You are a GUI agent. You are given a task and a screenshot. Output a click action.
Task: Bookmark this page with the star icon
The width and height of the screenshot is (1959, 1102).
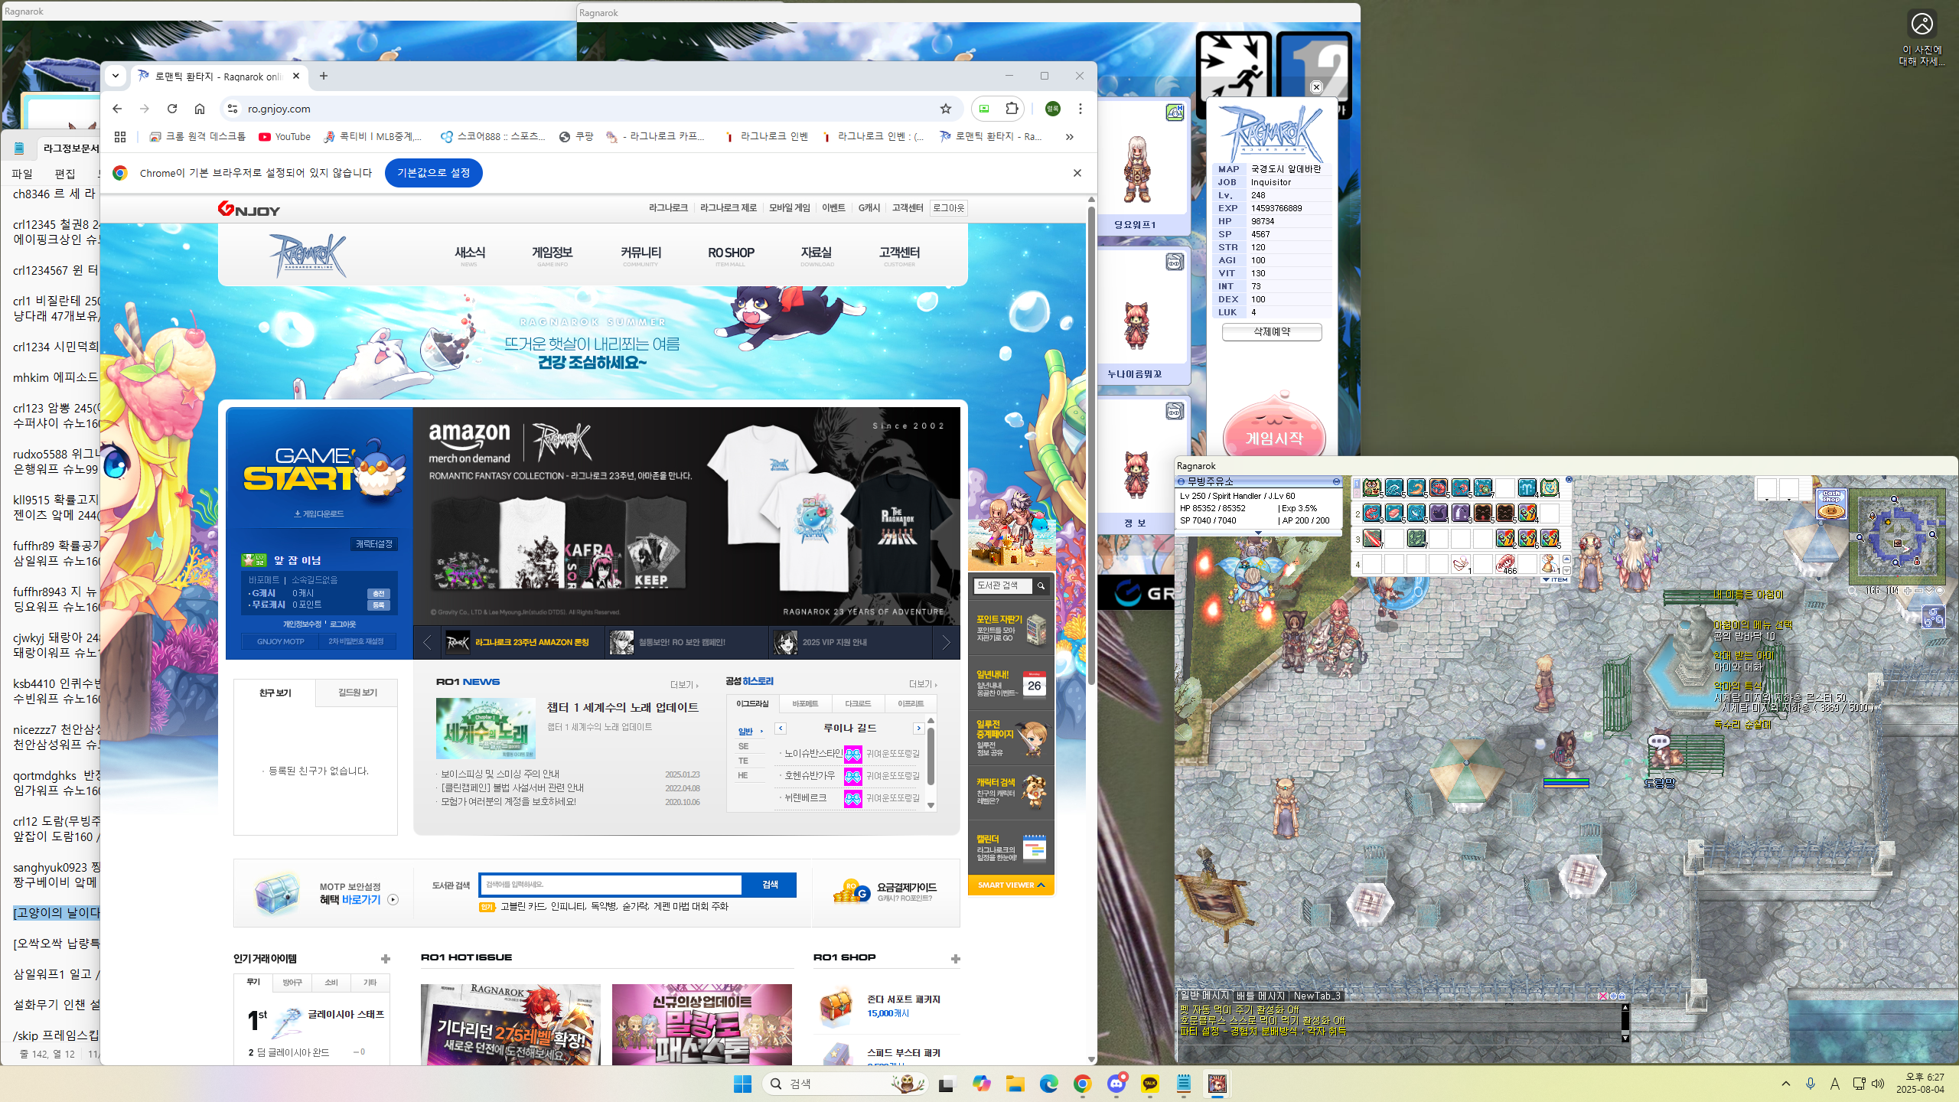(x=946, y=109)
